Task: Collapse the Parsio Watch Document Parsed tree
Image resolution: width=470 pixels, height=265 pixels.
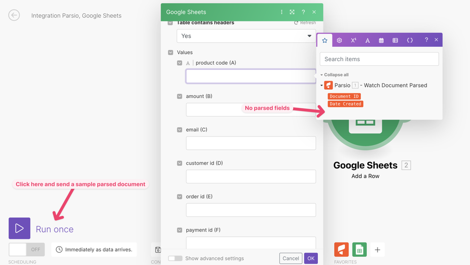Action: 322,86
